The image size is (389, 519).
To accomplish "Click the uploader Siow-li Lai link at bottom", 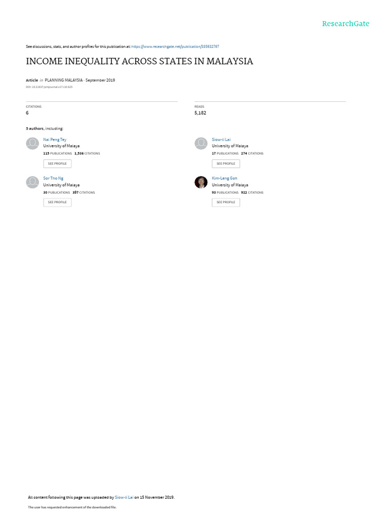I will pos(124,497).
